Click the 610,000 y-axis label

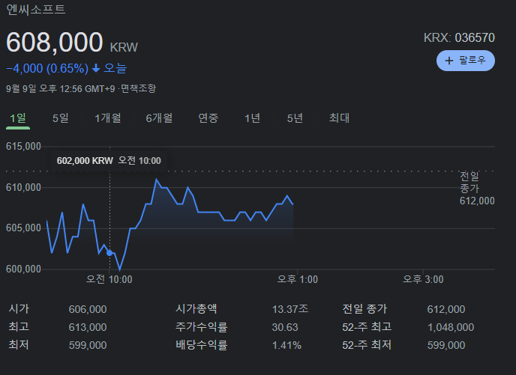[x=23, y=187]
